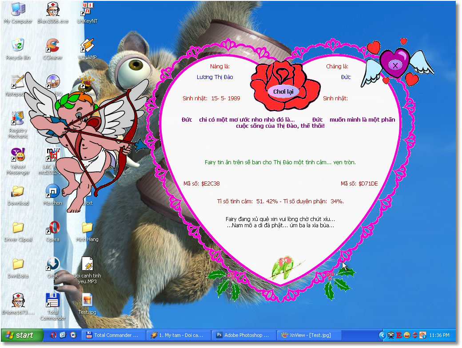
Task: Select the DwnlData folder
Action: pos(18,268)
